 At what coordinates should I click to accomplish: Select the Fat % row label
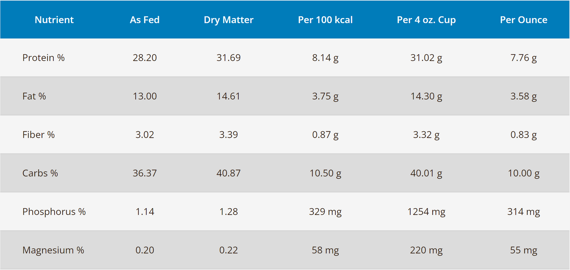pos(34,96)
